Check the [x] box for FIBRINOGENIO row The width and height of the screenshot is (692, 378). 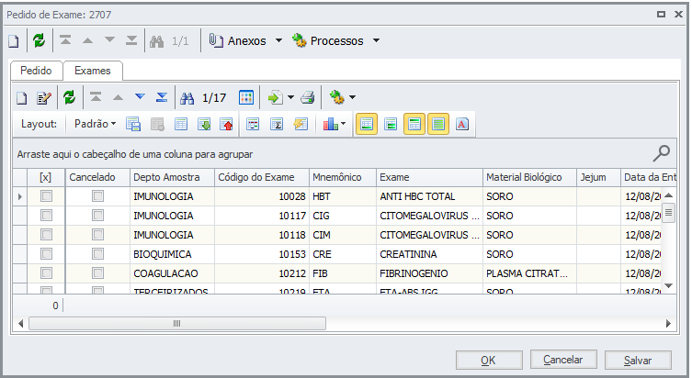coord(46,273)
